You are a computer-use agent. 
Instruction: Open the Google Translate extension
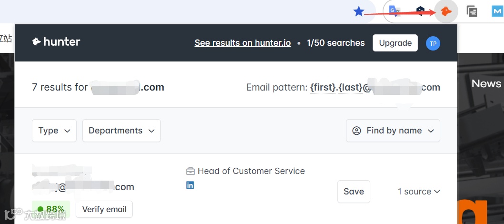pos(393,11)
